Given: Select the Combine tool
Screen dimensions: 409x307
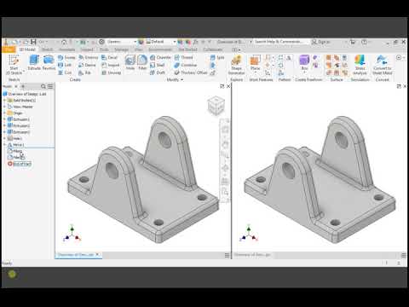Looking at the screenshot, I should (x=186, y=65).
